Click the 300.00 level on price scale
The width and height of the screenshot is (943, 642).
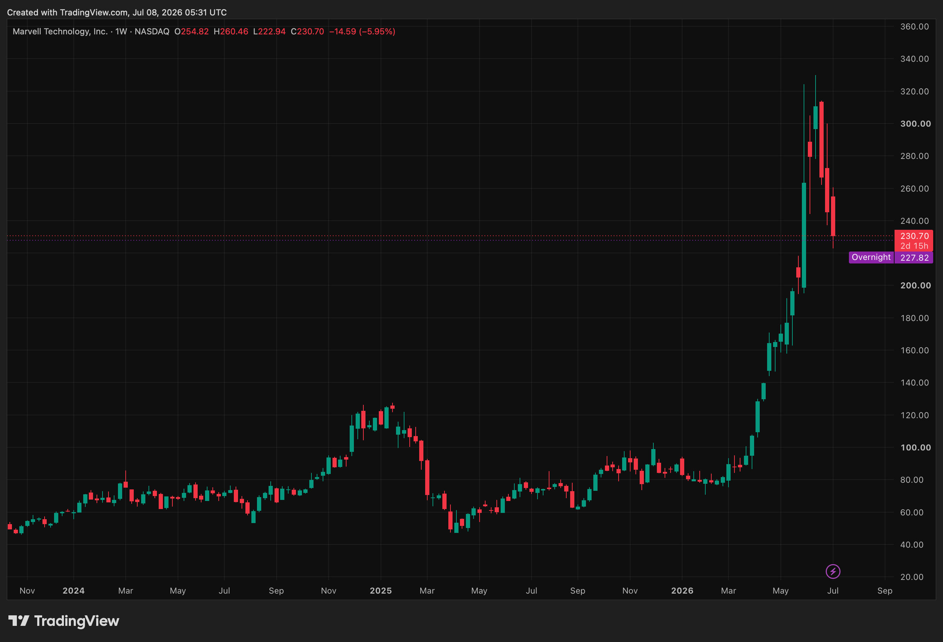pos(915,124)
